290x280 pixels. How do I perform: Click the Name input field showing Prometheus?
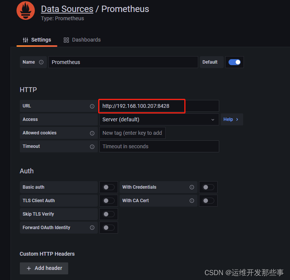123,62
